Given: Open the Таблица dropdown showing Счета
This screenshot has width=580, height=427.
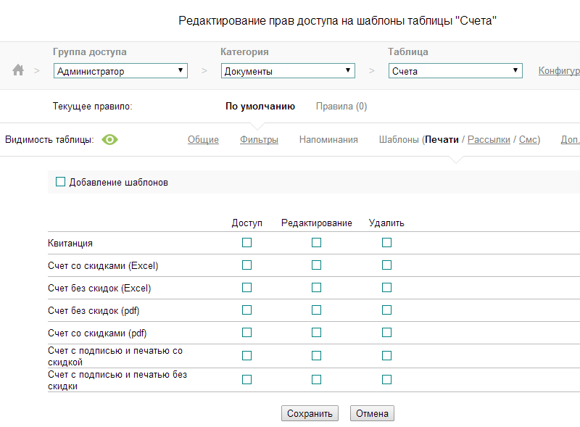Looking at the screenshot, I should [x=455, y=71].
